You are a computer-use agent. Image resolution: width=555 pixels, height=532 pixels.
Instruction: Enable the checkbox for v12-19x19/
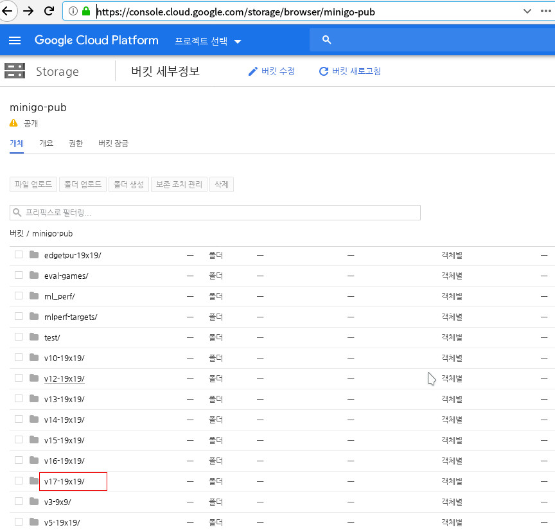pos(19,378)
